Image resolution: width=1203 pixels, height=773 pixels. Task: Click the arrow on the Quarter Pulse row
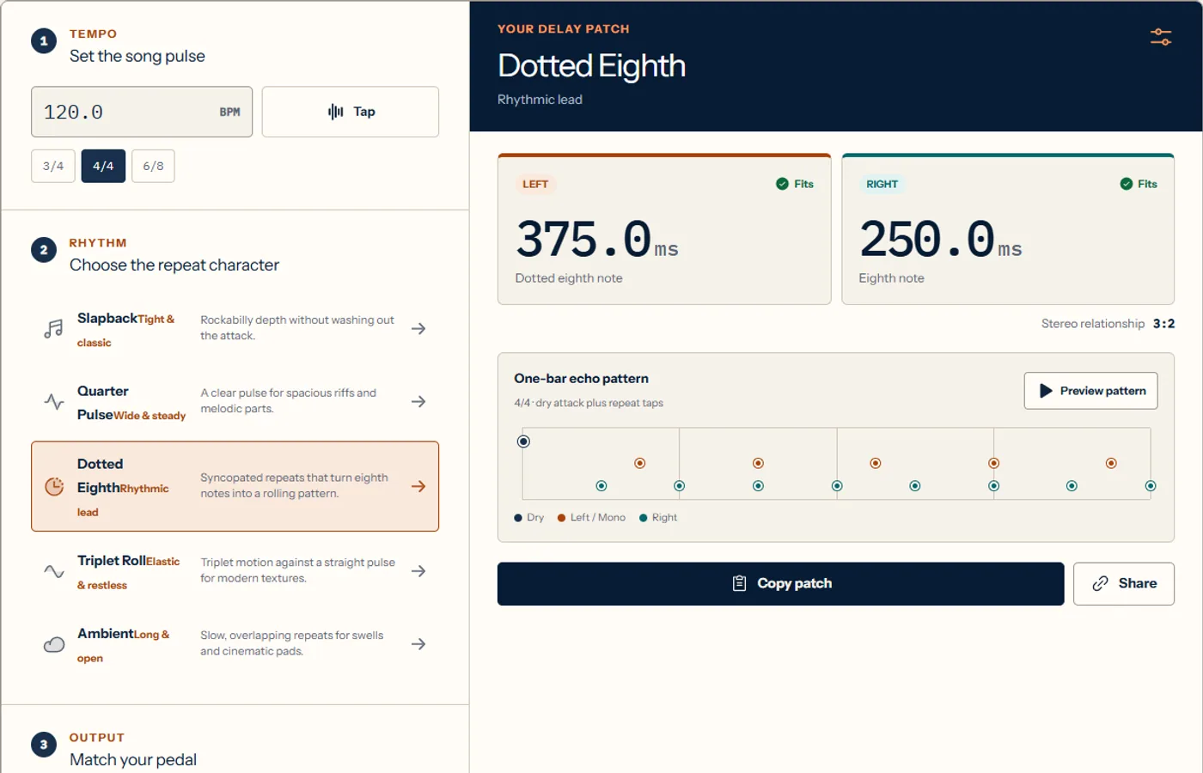418,402
